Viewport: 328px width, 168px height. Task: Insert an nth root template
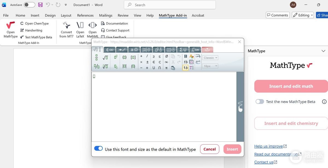coord(105,66)
